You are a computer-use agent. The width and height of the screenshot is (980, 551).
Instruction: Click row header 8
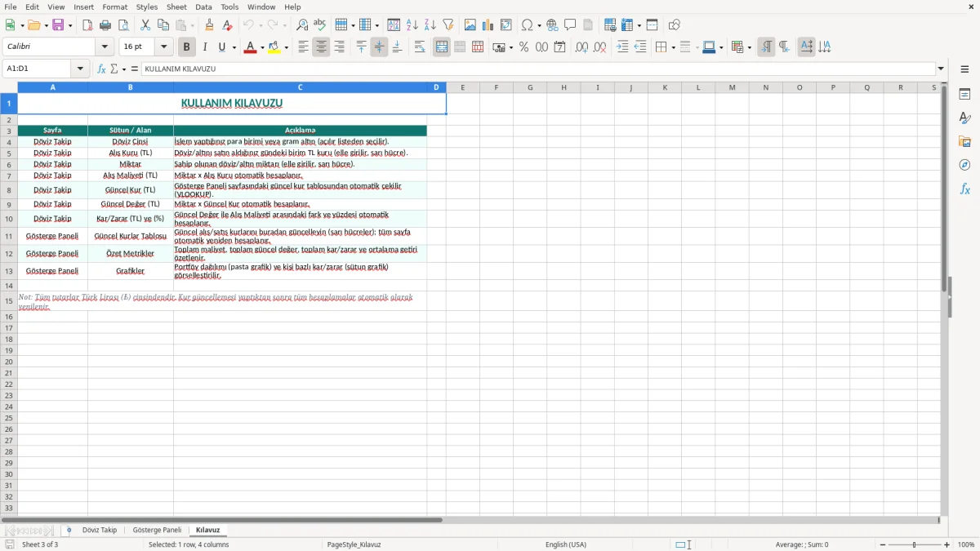point(9,190)
